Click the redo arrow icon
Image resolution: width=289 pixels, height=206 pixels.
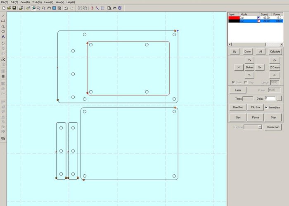(72, 8)
